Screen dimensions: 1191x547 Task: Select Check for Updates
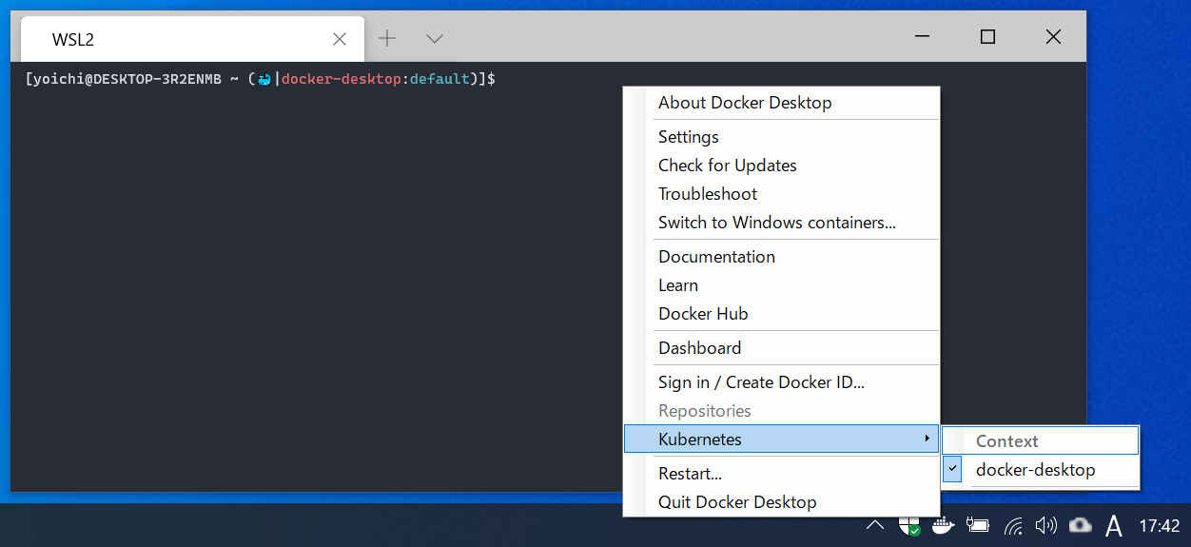coord(781,166)
